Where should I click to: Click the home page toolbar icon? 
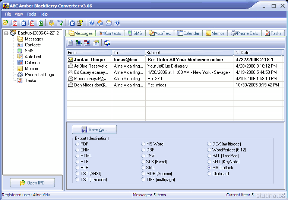tap(100, 23)
